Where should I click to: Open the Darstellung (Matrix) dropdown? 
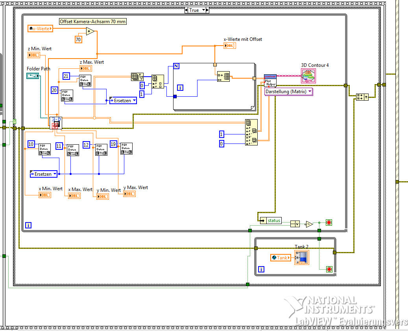click(310, 92)
